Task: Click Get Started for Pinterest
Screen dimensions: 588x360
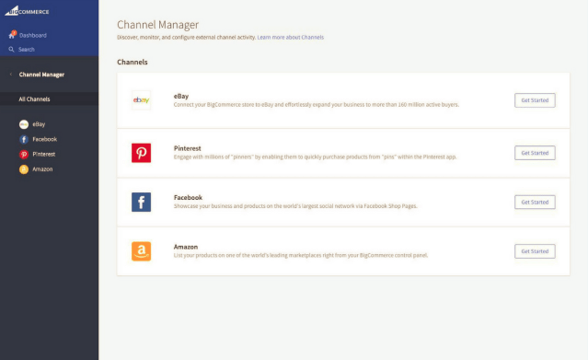Action: [535, 153]
